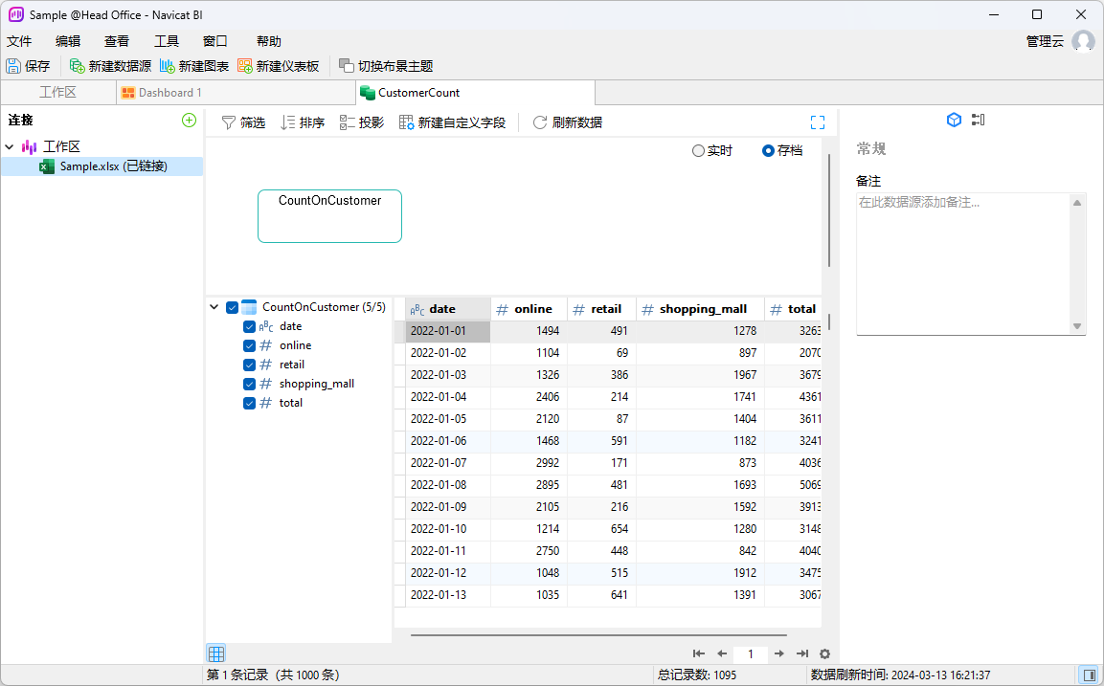Go to the last page of records
Image resolution: width=1104 pixels, height=686 pixels.
tap(802, 653)
